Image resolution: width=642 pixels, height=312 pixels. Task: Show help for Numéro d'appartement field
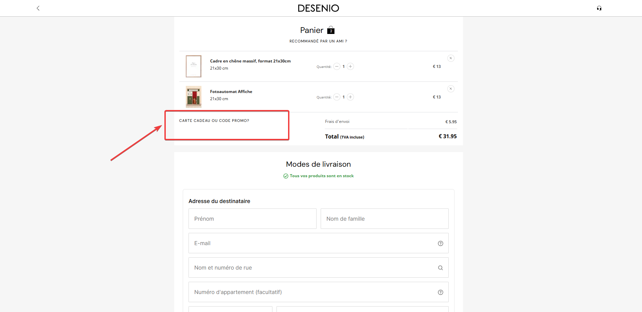441,292
